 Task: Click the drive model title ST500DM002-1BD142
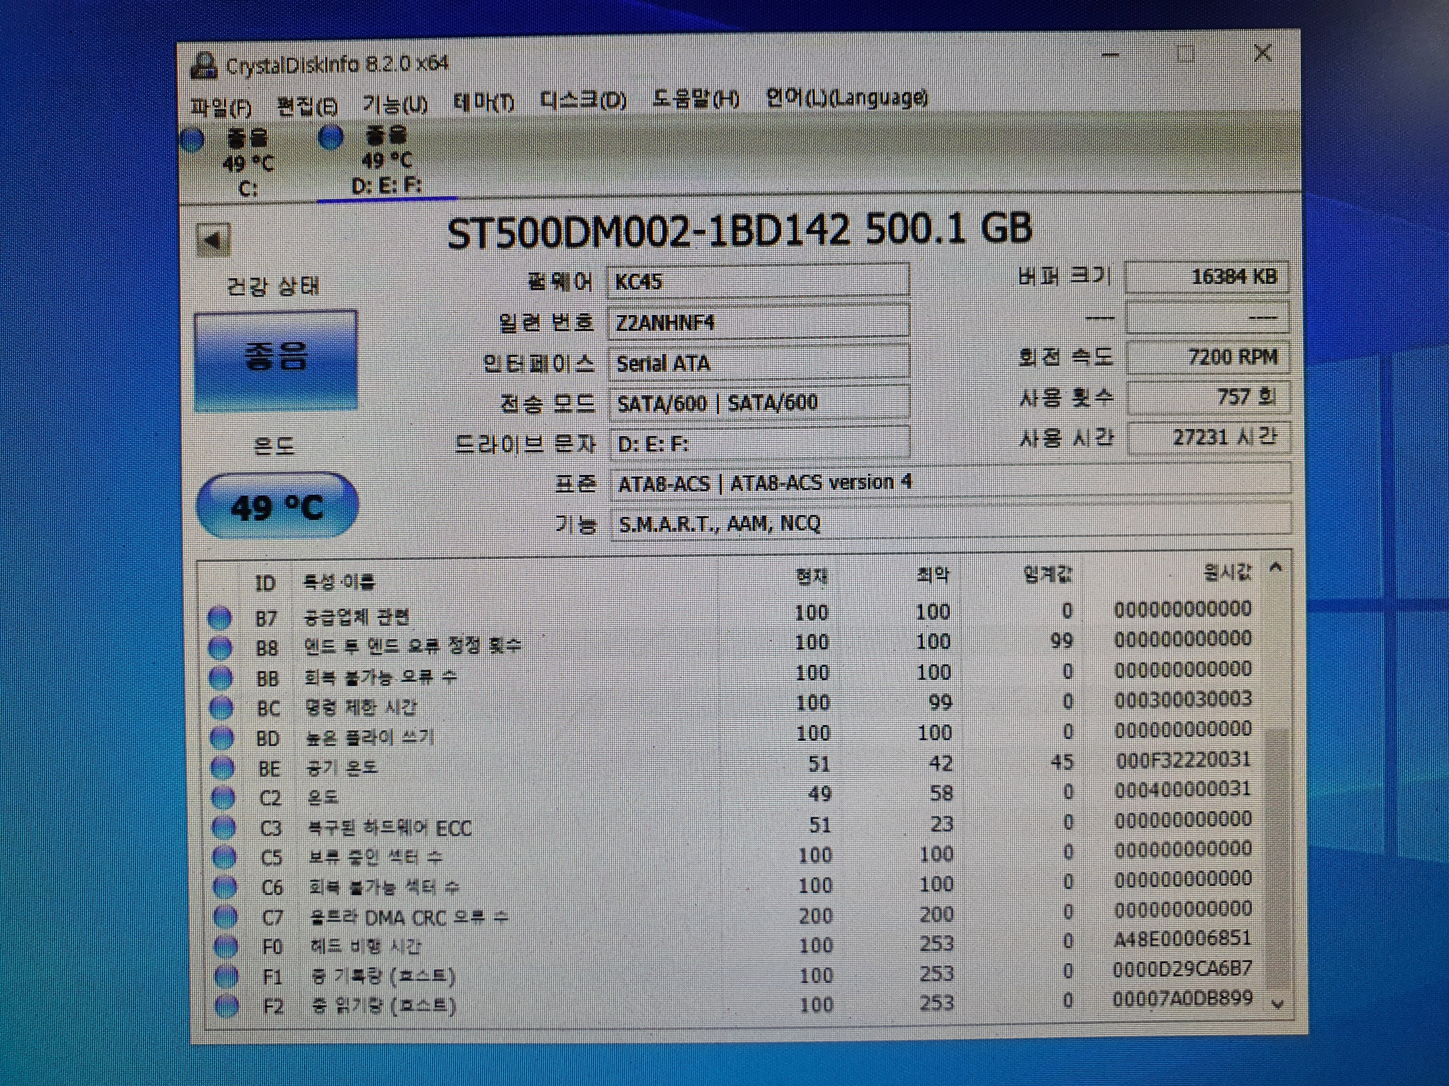click(x=649, y=231)
